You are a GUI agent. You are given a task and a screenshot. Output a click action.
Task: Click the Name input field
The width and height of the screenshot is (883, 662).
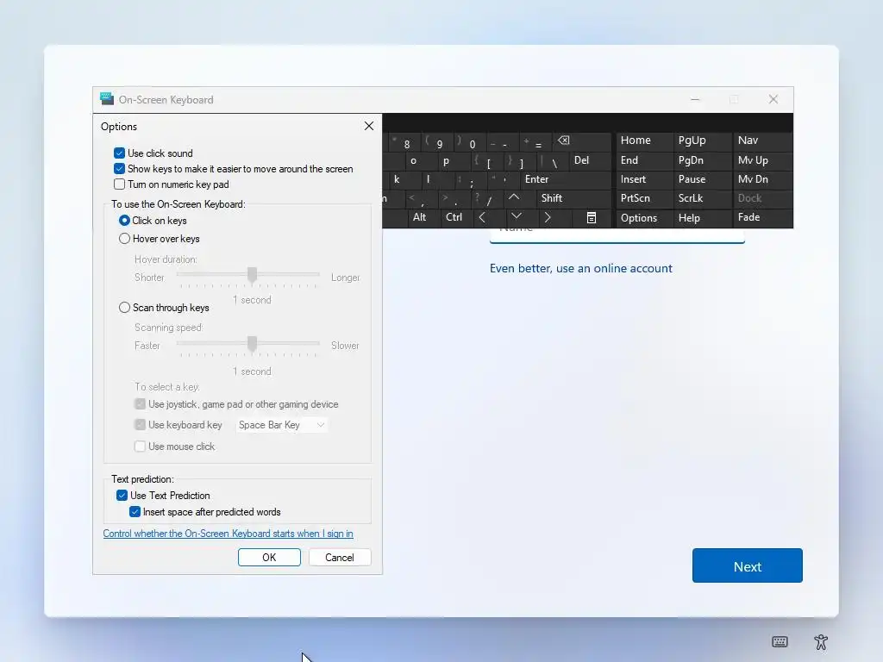point(617,235)
